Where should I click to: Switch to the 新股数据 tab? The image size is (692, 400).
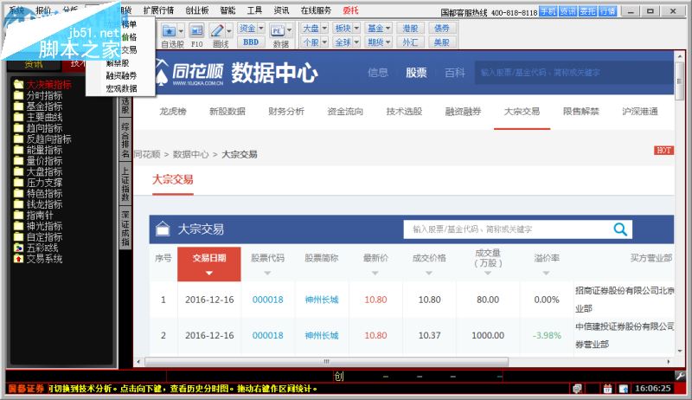[227, 112]
